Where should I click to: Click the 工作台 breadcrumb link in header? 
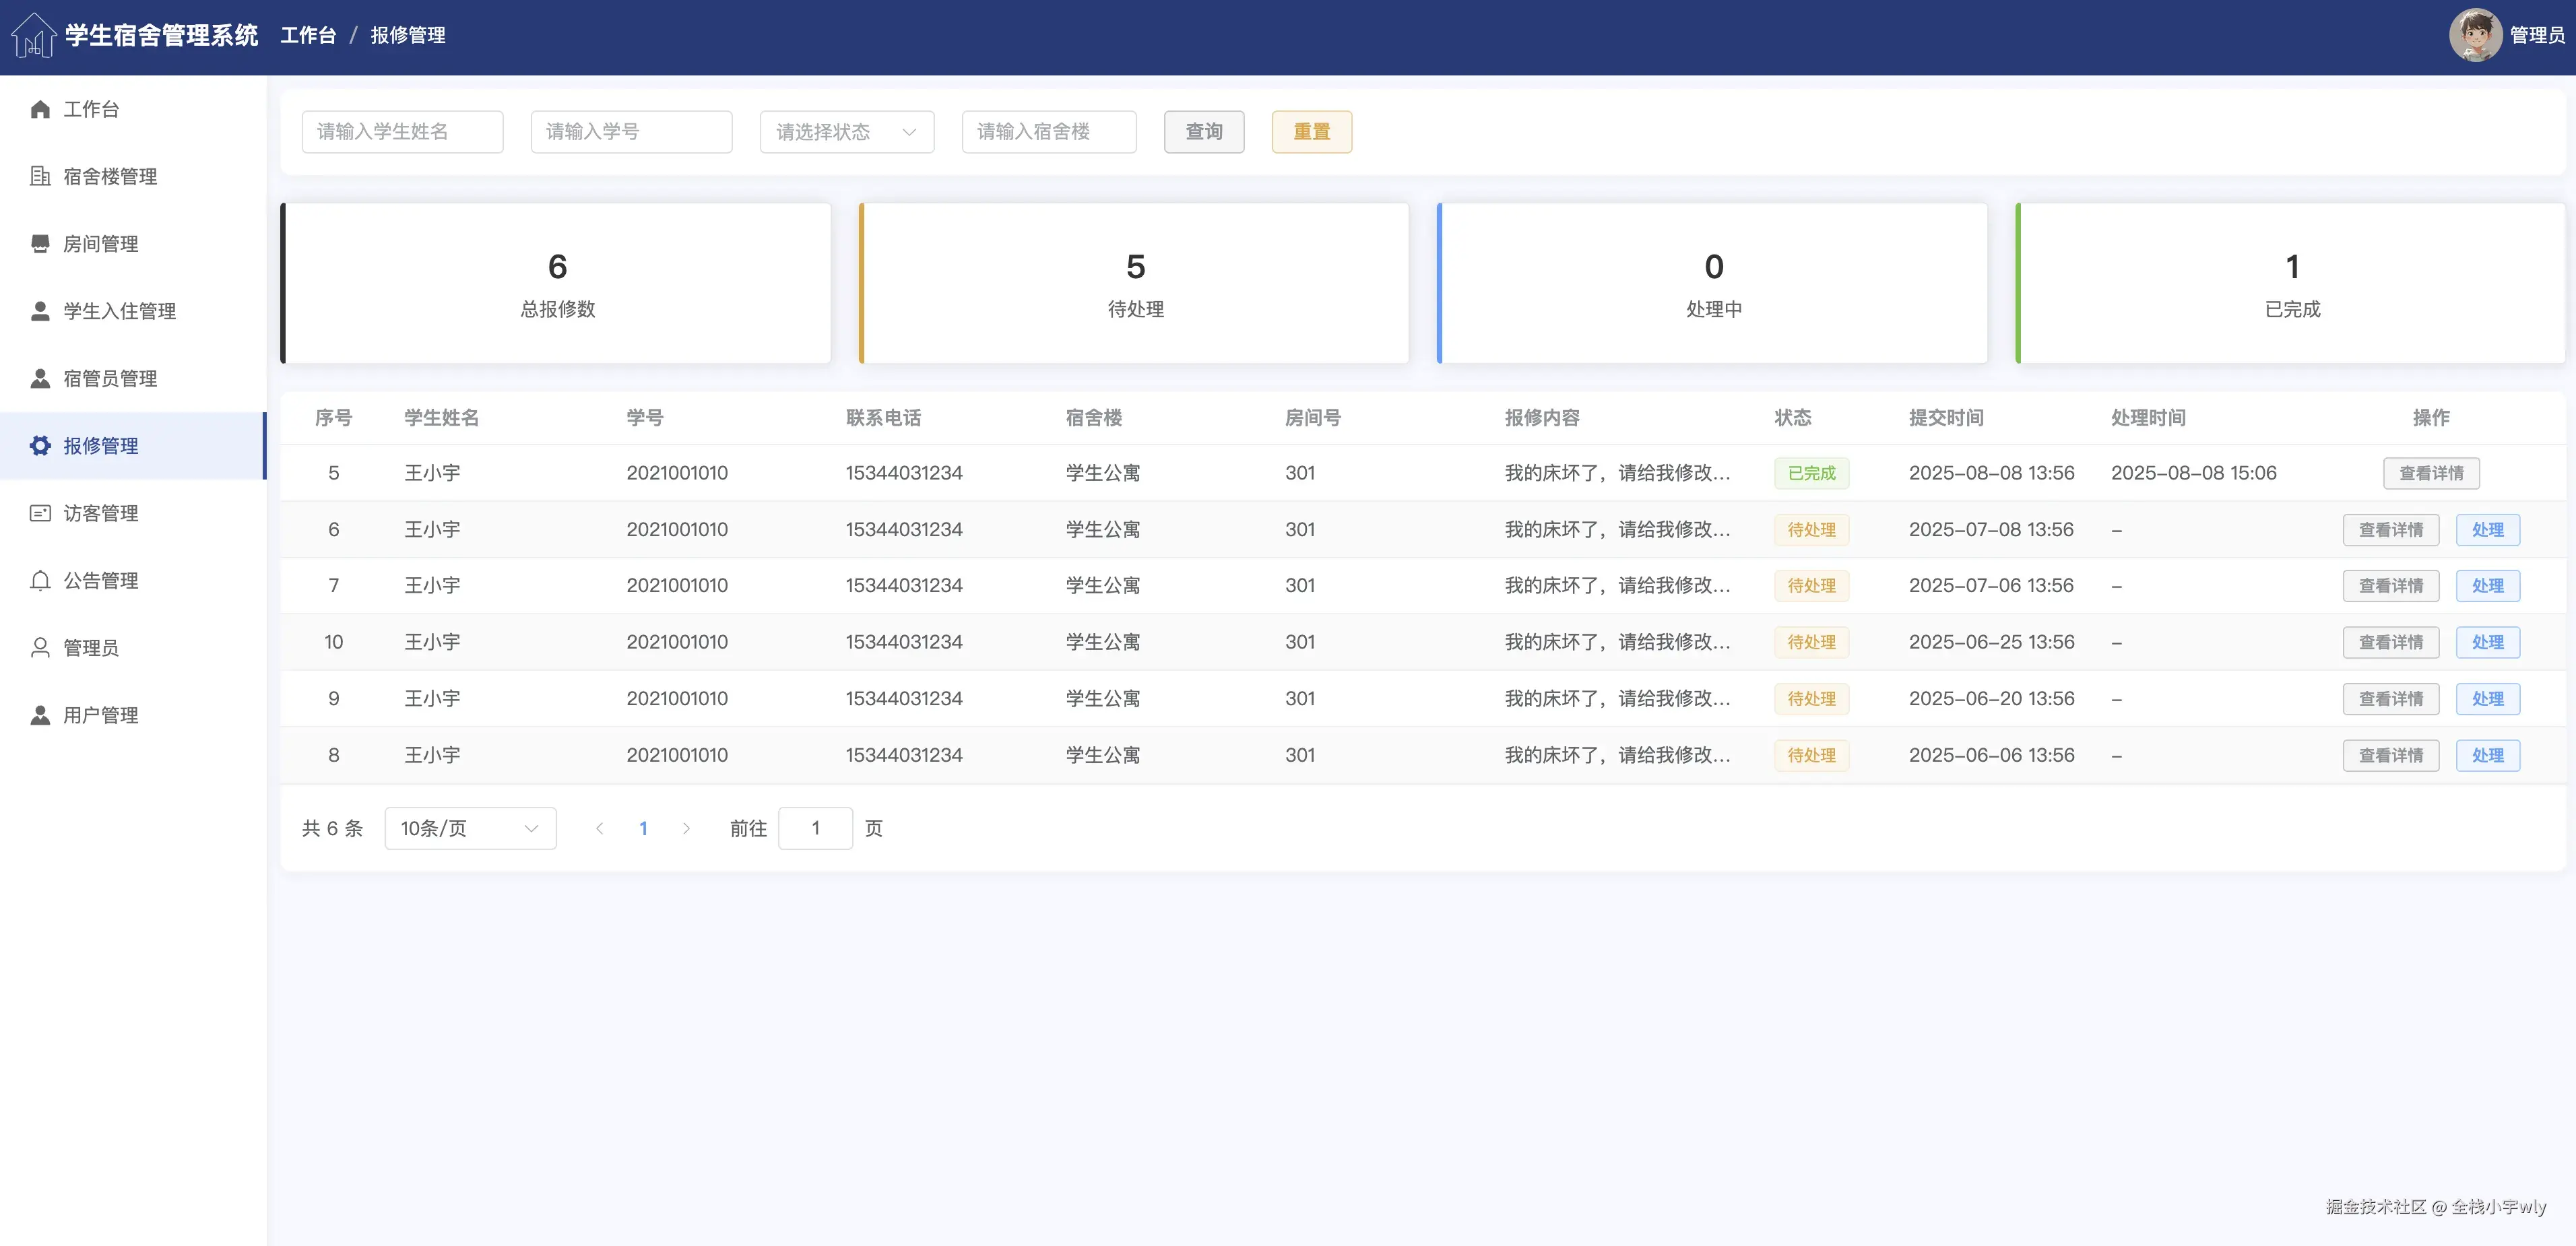coord(308,36)
